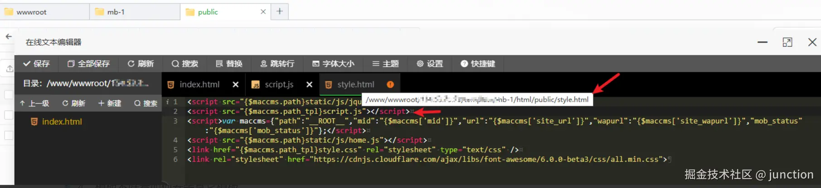
Task: Click 搜索 in the file sidebar
Action: [x=146, y=103]
